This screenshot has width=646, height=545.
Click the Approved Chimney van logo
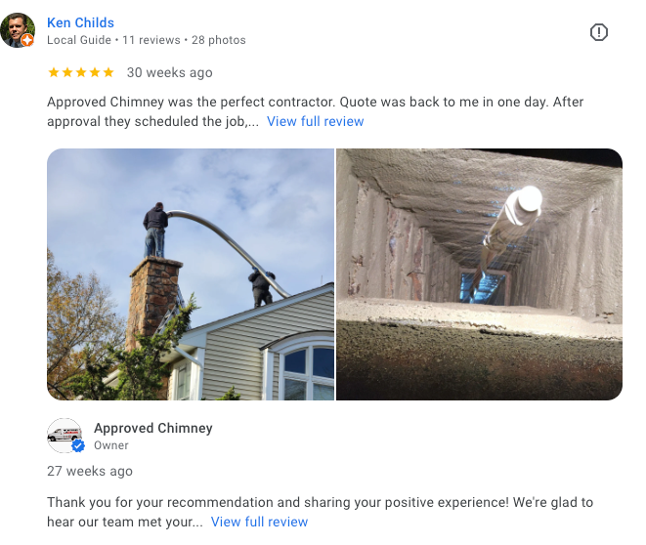(x=65, y=436)
